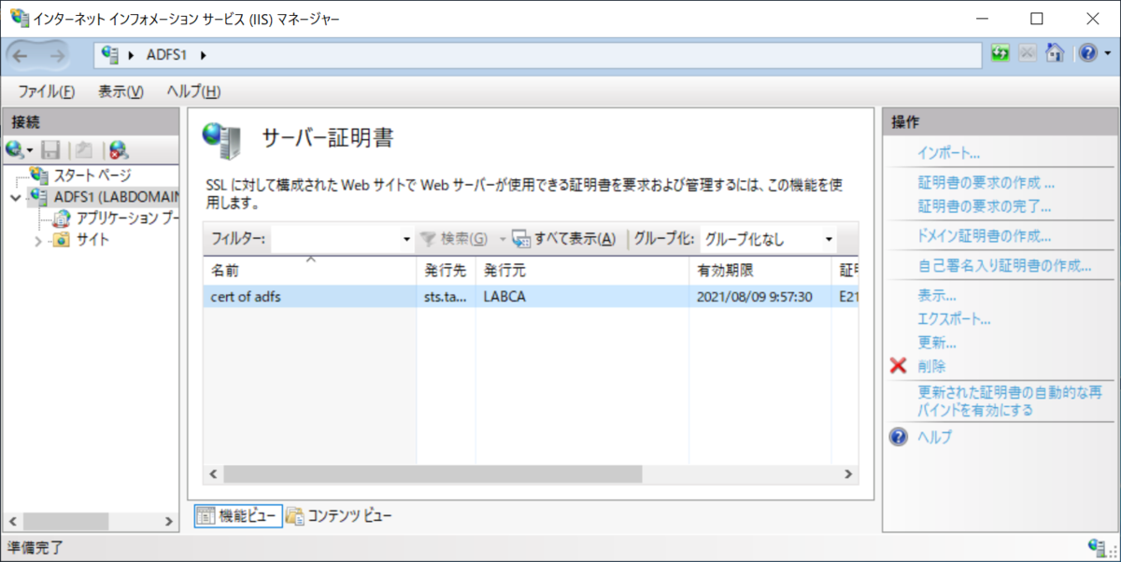Click the red X 削除 action

pos(918,366)
